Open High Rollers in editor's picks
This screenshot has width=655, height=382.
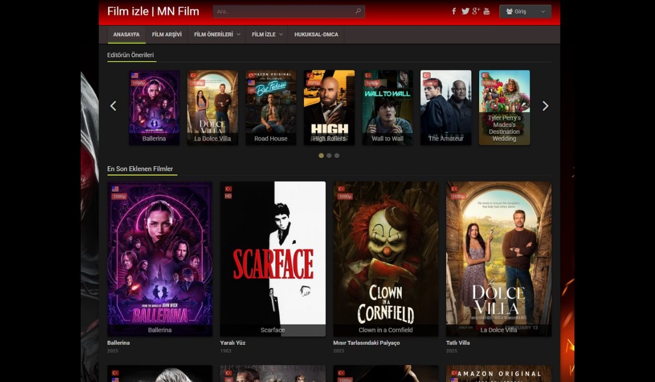tap(329, 106)
